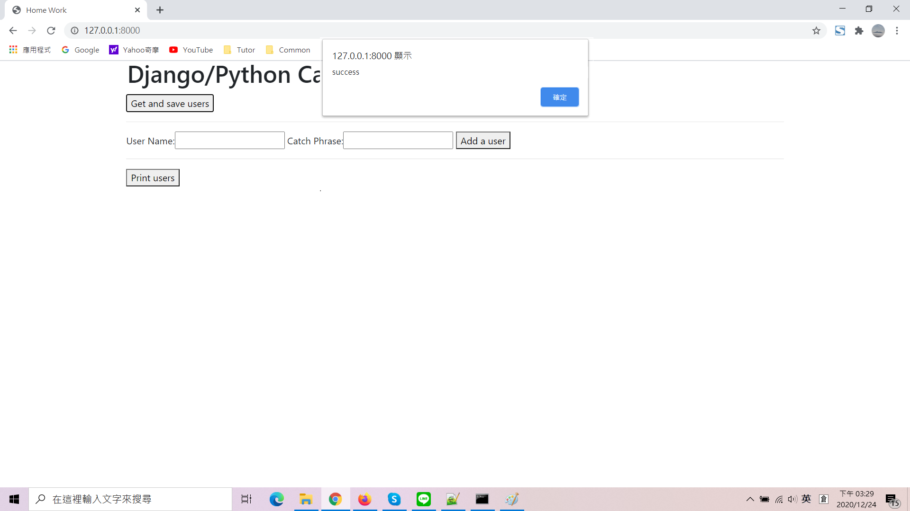This screenshot has height=511, width=910.
Task: Click the 確定 button in alert dialog
Action: (559, 97)
